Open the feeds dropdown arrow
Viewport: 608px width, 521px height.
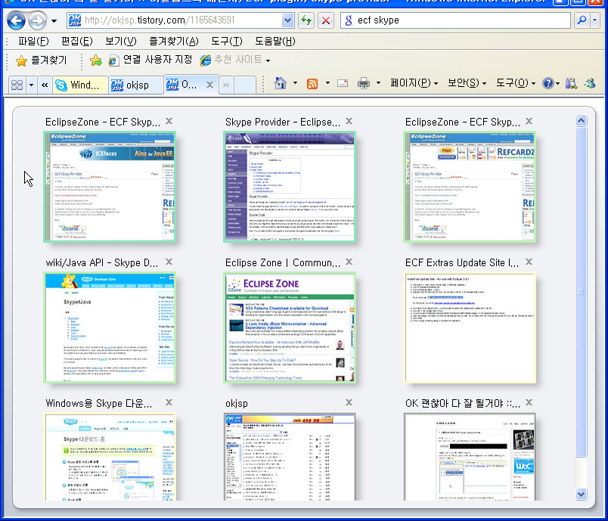coord(327,83)
